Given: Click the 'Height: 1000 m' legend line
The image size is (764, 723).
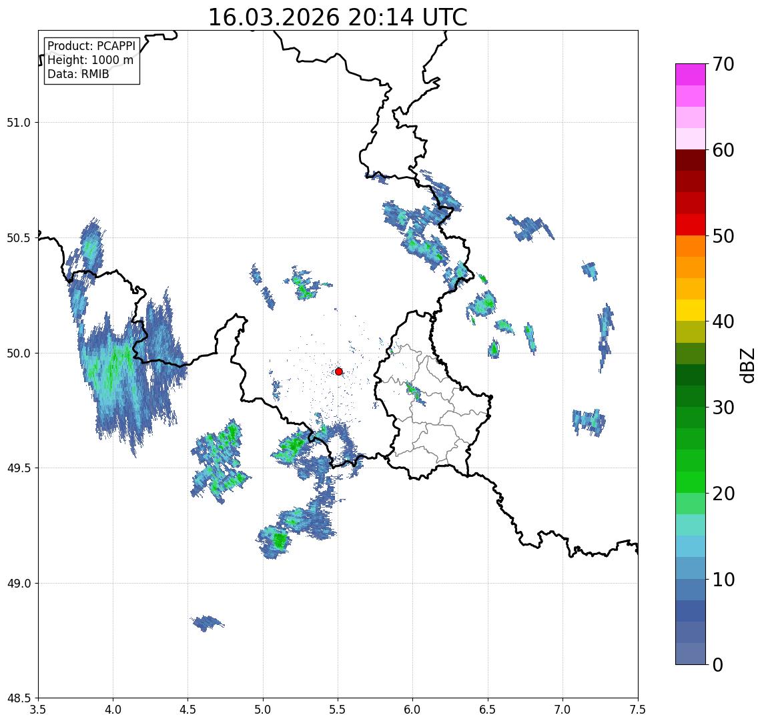Looking at the screenshot, I should click(x=90, y=60).
